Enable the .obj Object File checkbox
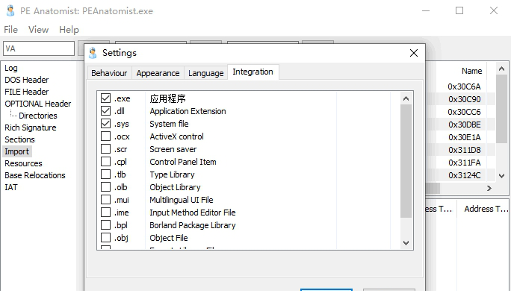The width and height of the screenshot is (511, 302). coord(105,238)
